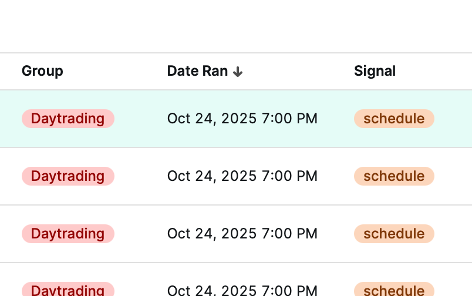Click the second row's date Oct 24, 2025

tap(242, 176)
